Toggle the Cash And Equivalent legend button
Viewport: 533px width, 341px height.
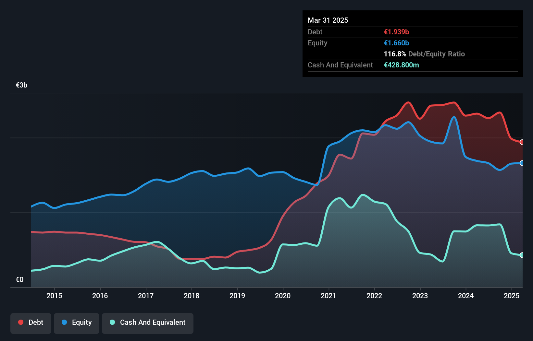148,323
